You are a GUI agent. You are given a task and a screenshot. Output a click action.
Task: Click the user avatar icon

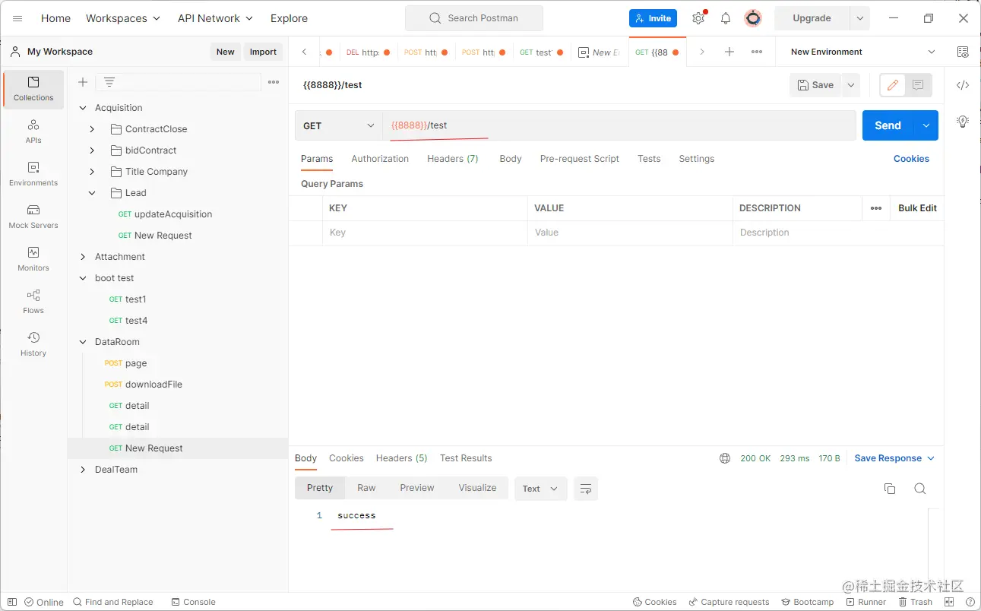(753, 18)
